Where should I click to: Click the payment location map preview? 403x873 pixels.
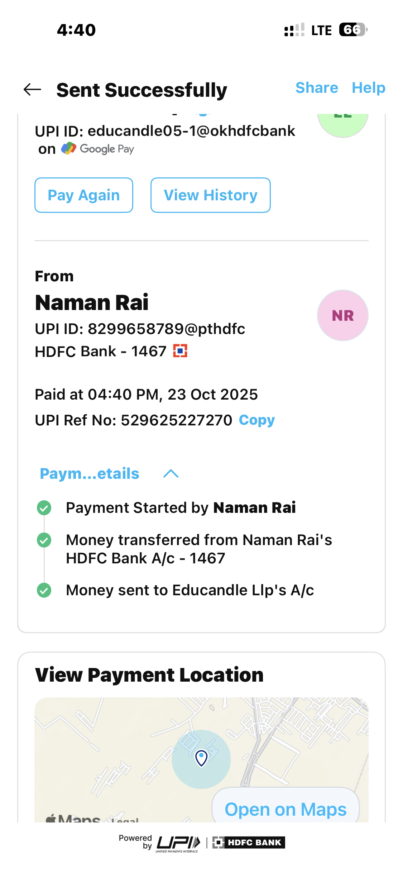point(118,745)
